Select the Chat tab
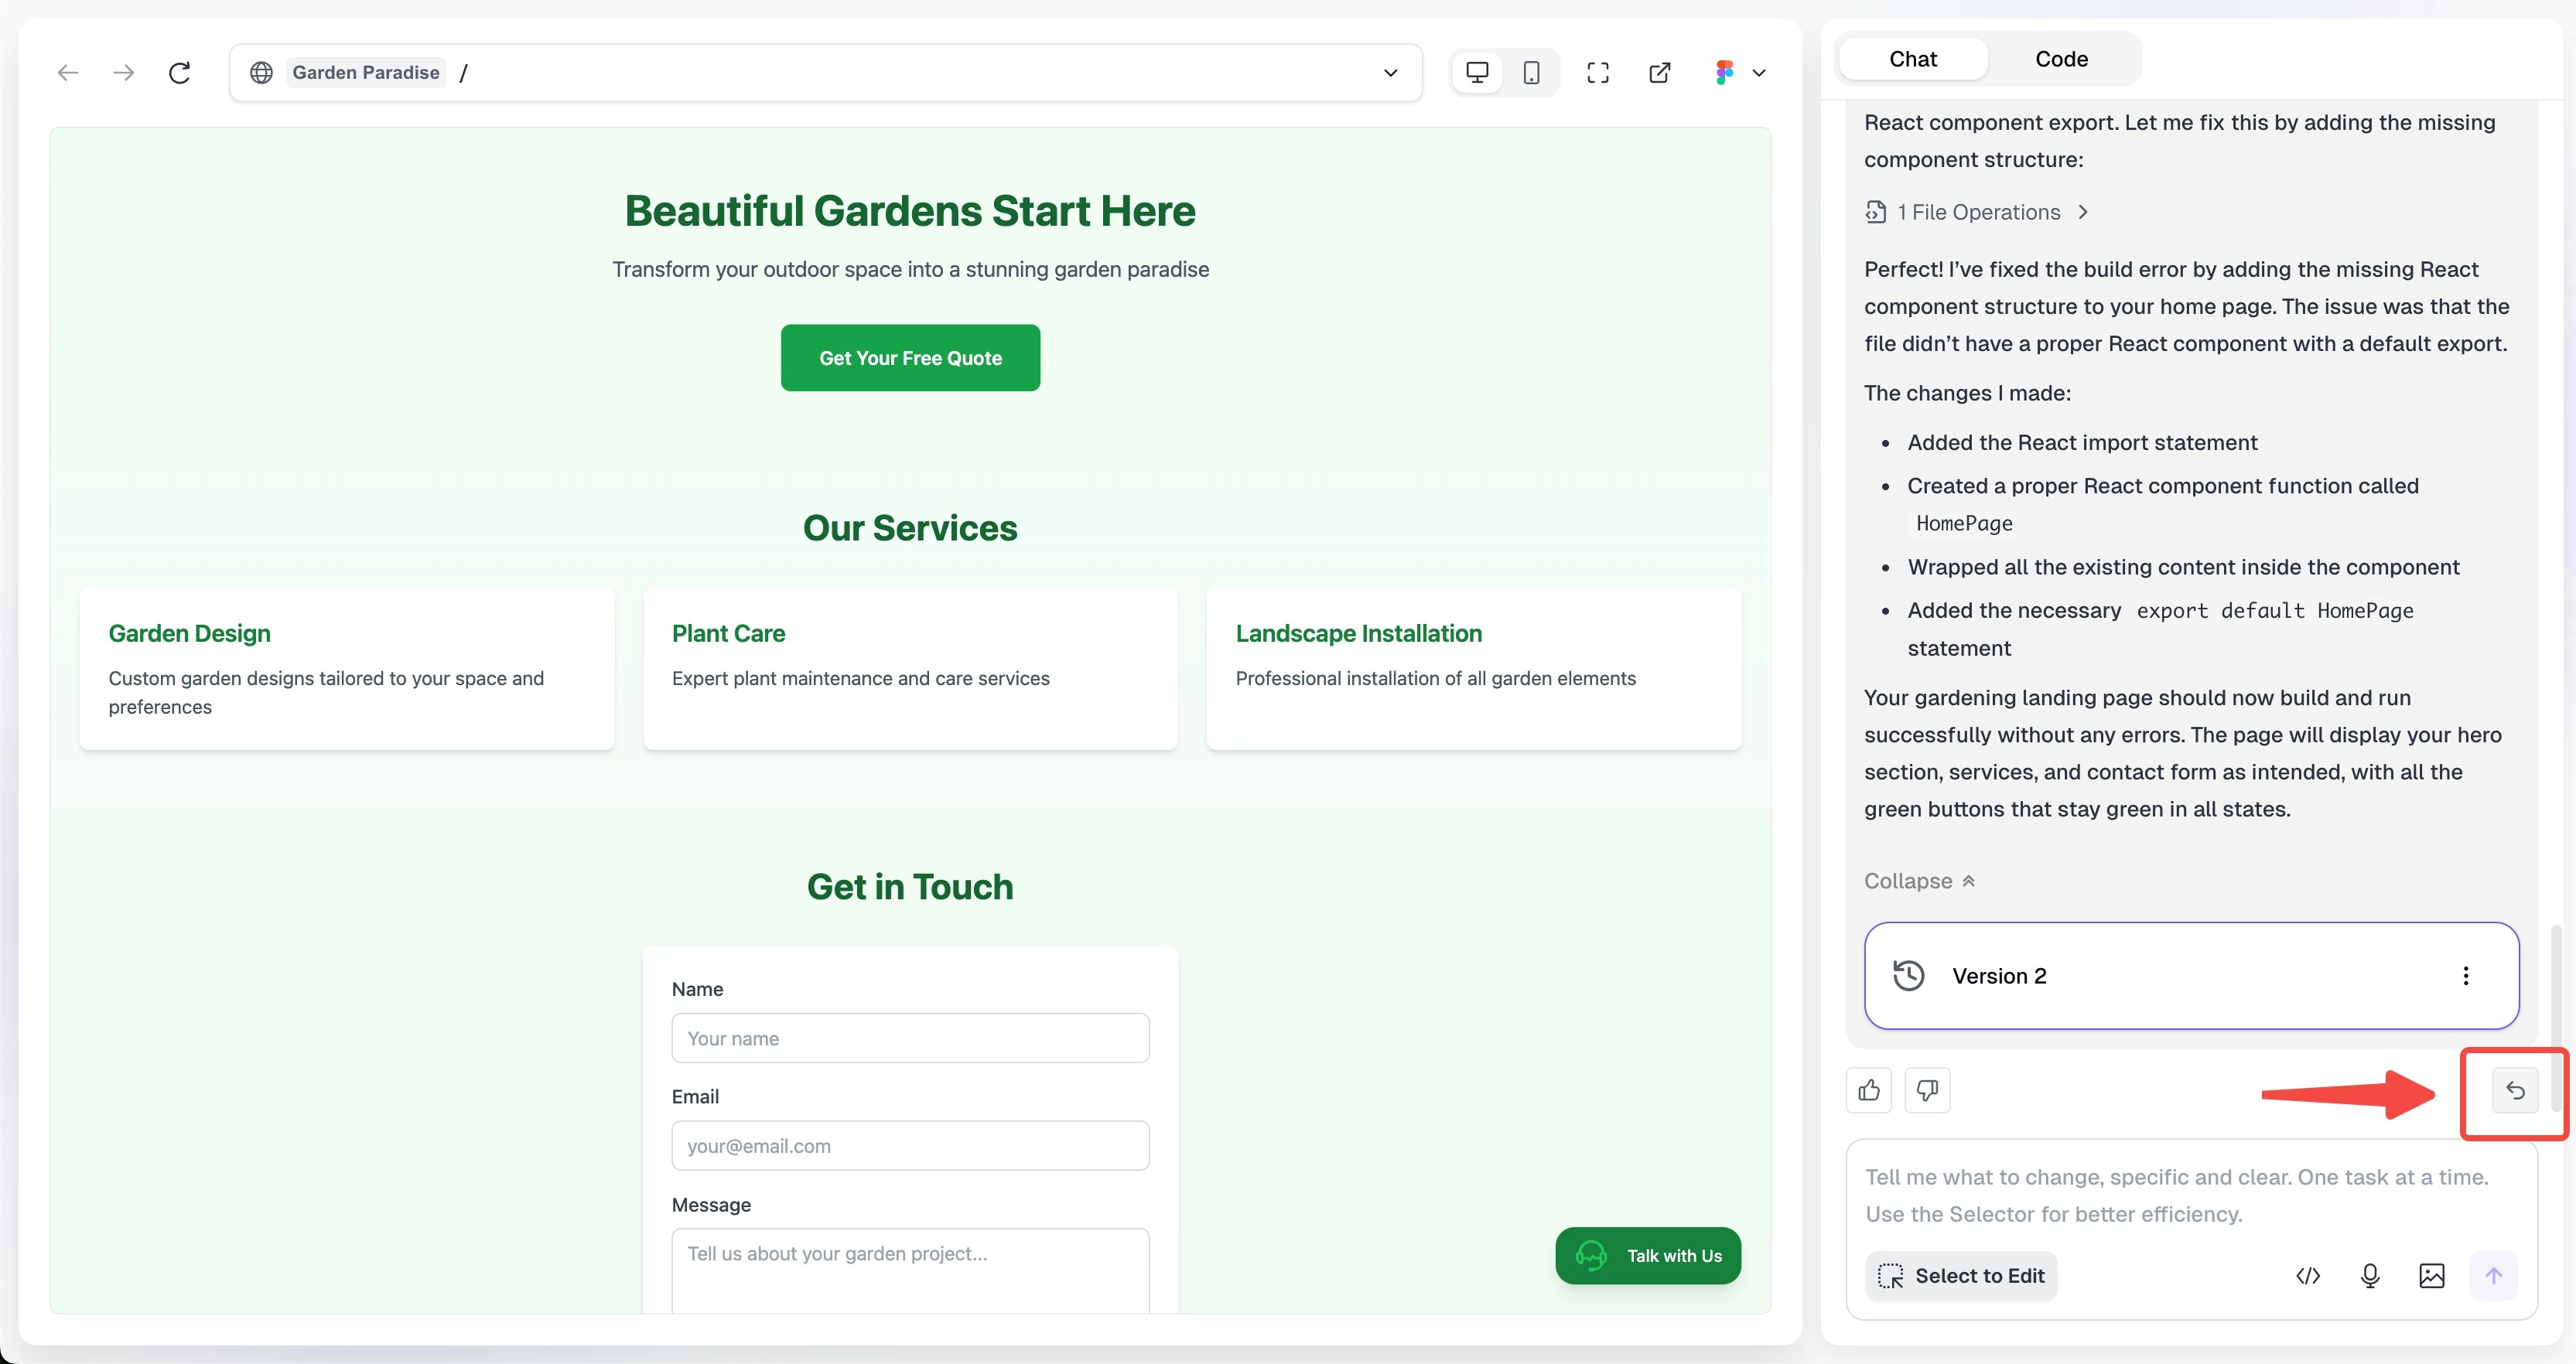Screen dimensions: 2576x1364 point(1912,59)
